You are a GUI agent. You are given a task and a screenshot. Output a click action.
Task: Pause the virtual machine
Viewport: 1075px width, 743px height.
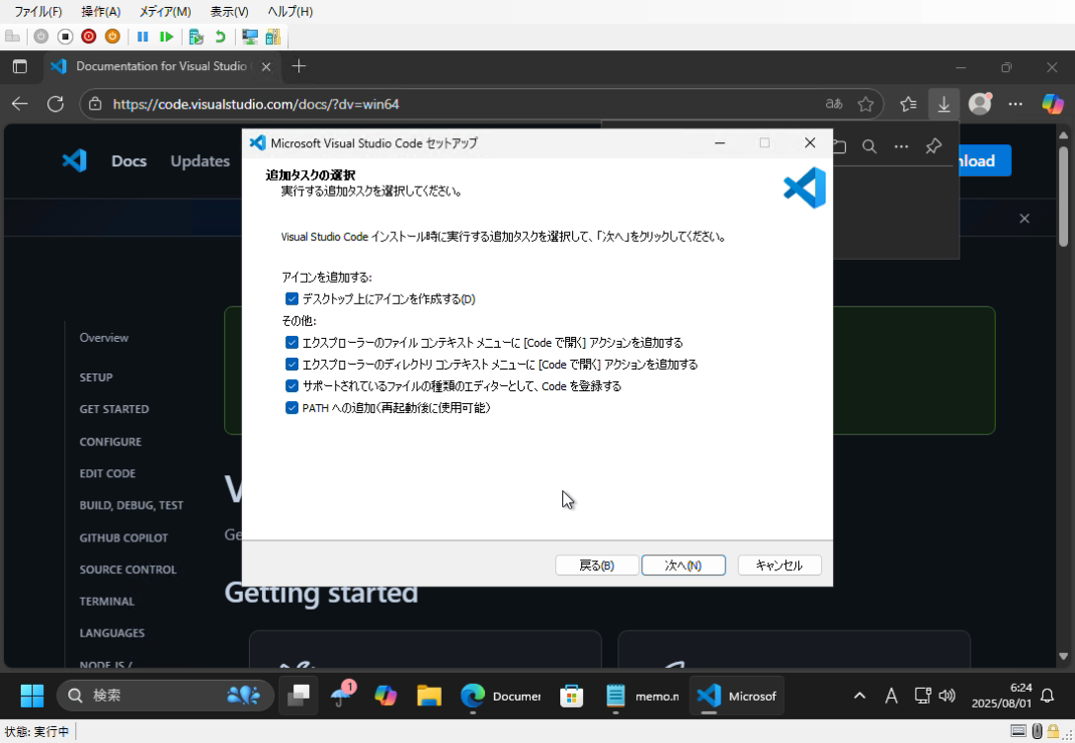point(142,37)
